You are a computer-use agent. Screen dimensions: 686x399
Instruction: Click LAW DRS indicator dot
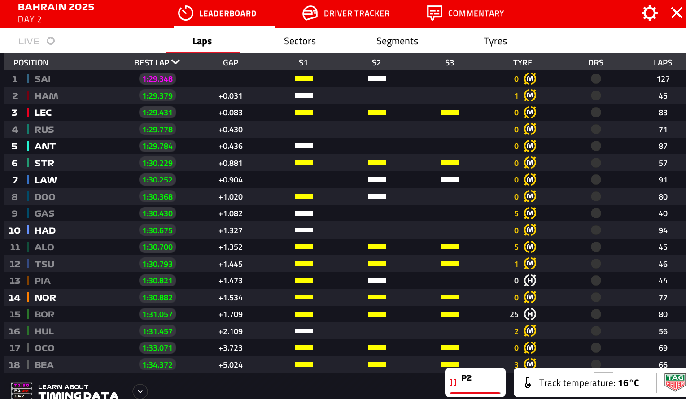pos(596,180)
